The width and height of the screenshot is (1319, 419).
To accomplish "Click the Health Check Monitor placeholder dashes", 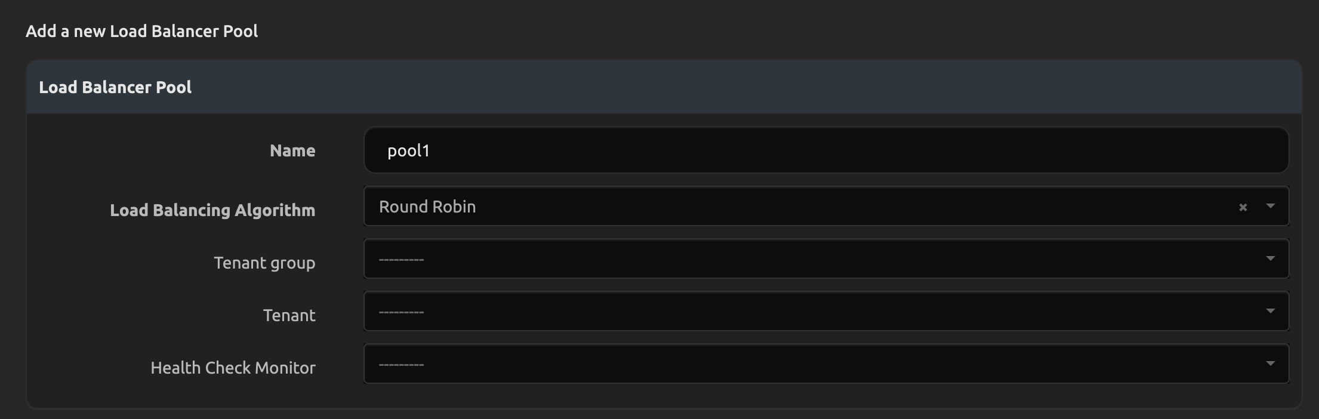I will tap(401, 365).
